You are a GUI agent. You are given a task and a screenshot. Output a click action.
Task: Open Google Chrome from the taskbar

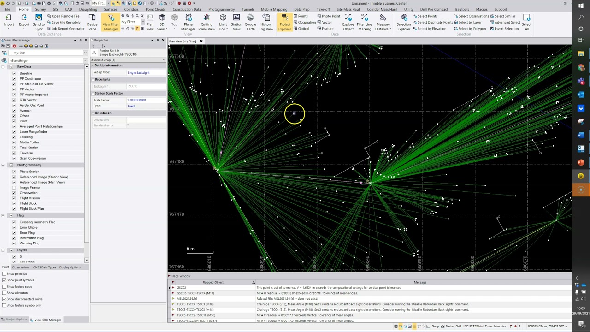pos(581,68)
